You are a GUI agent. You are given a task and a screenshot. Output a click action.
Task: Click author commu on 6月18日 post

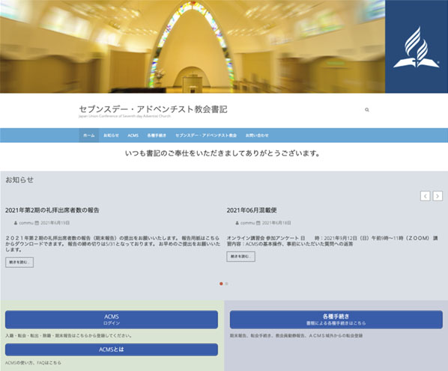tap(247, 223)
